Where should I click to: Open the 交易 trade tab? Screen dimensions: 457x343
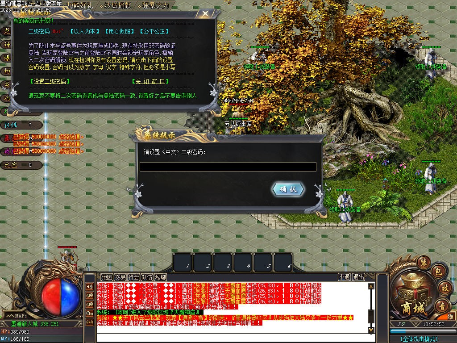pos(120,277)
